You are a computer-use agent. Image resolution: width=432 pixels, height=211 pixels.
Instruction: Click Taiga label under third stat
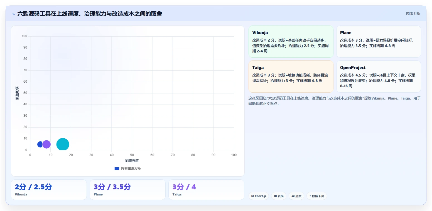177,194
